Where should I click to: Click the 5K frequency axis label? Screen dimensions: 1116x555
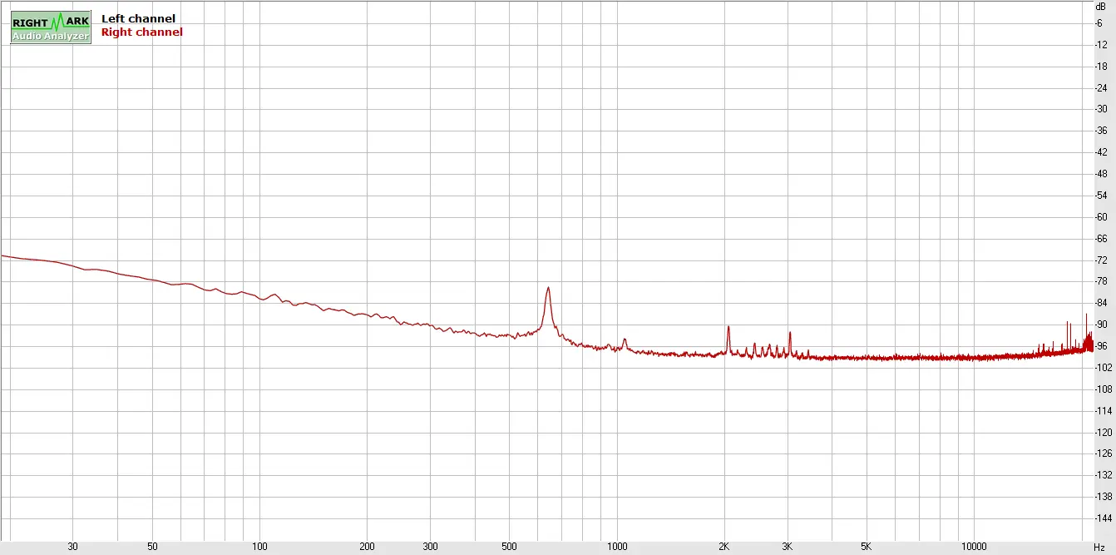tap(867, 547)
